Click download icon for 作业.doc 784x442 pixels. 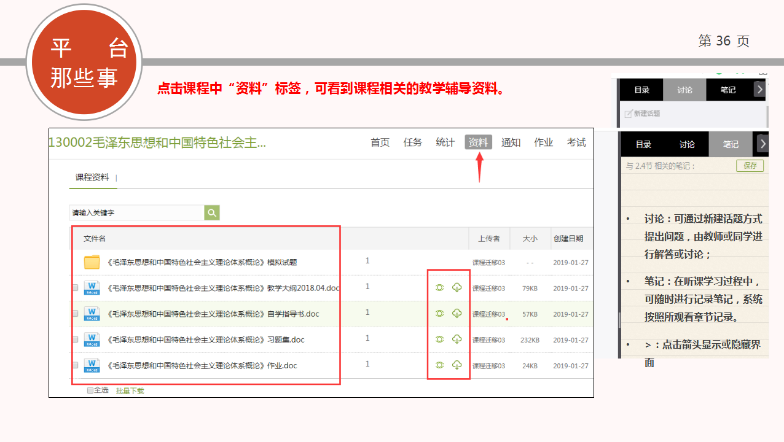(457, 365)
